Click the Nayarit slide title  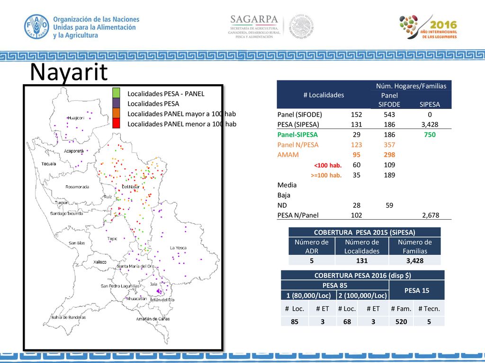[69, 72]
